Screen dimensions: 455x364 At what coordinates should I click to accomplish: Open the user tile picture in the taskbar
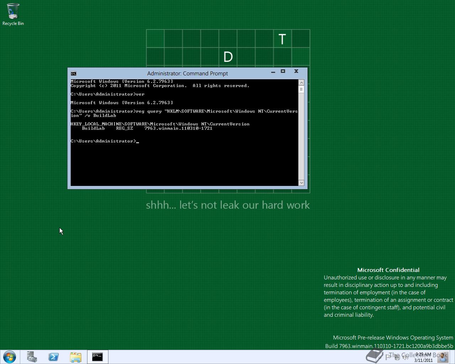[x=443, y=357]
